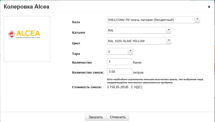
Task: Click the italic note about smaller quantity
Action: 155,81
